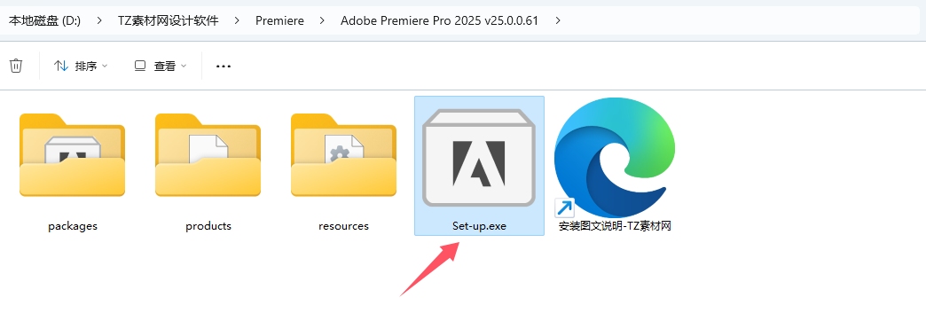Go to 本地磁盘 (D:) in breadcrumb
Image resolution: width=926 pixels, height=321 pixels.
45,20
